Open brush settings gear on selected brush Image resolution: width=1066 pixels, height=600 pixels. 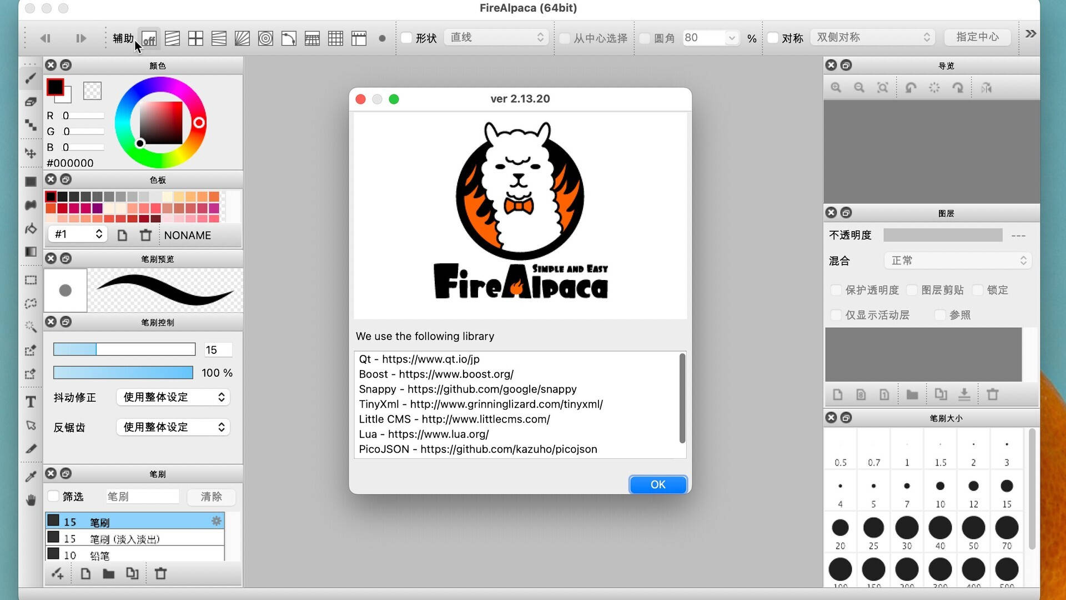pyautogui.click(x=216, y=521)
